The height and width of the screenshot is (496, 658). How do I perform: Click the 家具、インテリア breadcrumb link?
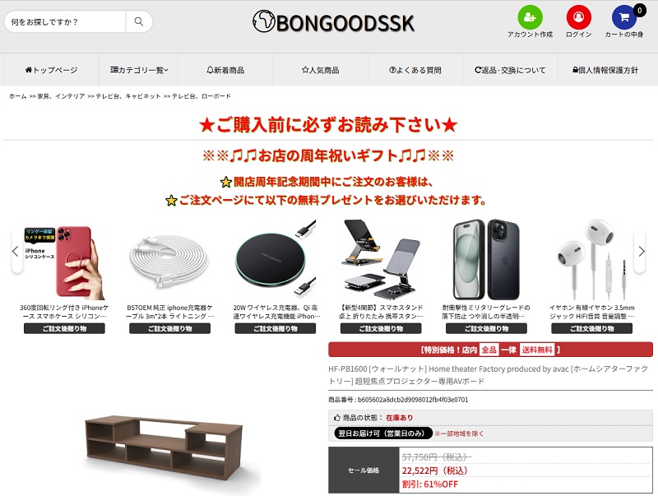point(61,96)
